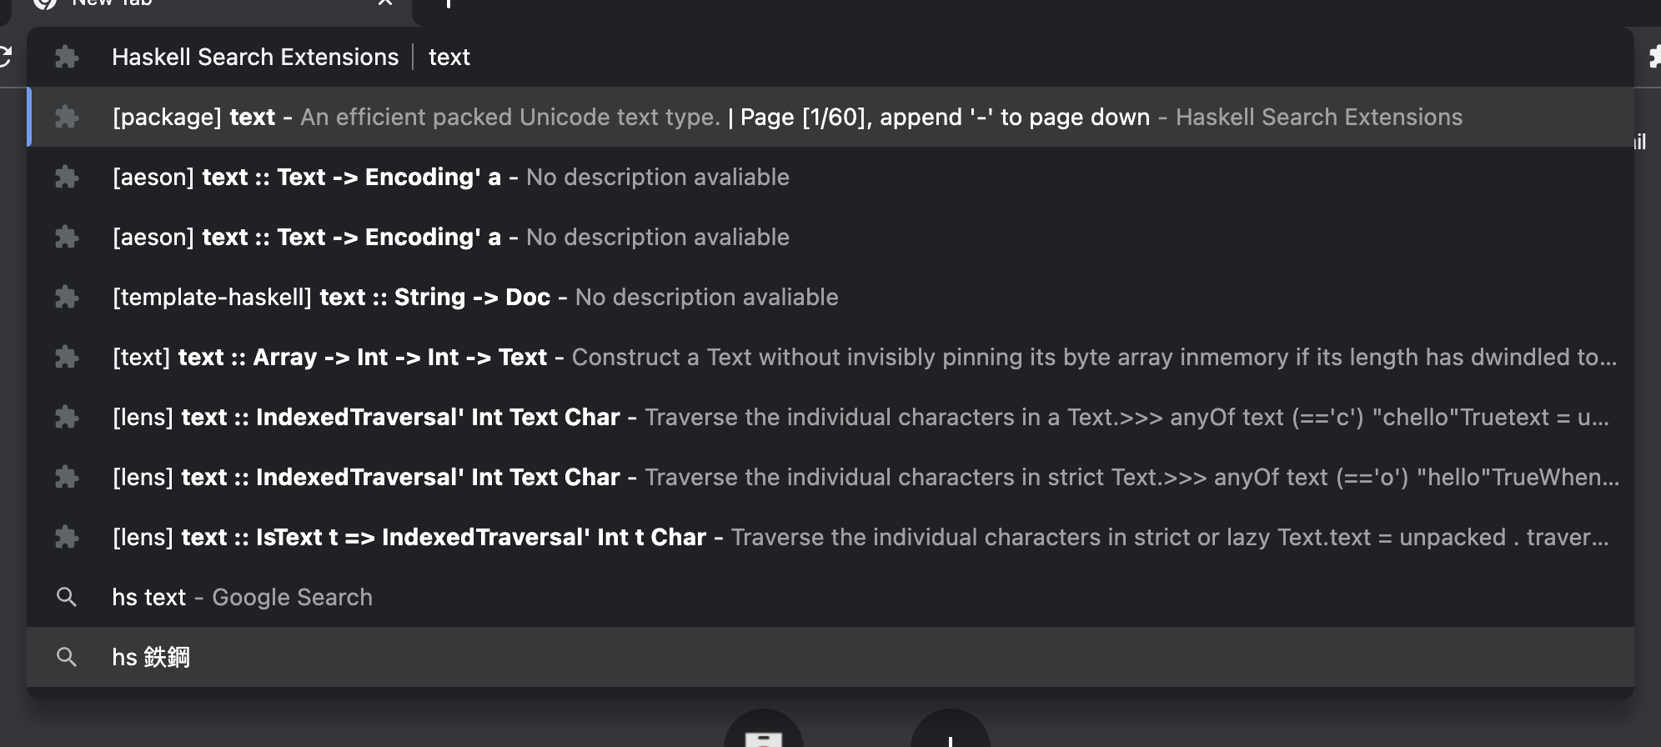Image resolution: width=1661 pixels, height=747 pixels.
Task: Close the New Tab browser tab
Action: coord(384,3)
